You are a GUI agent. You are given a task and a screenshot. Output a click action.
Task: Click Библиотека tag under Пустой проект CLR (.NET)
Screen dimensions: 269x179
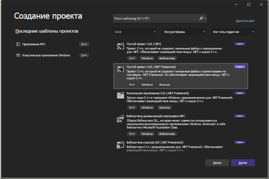point(167,58)
